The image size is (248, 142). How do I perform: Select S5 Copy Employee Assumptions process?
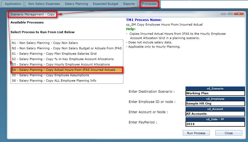(x=67, y=75)
